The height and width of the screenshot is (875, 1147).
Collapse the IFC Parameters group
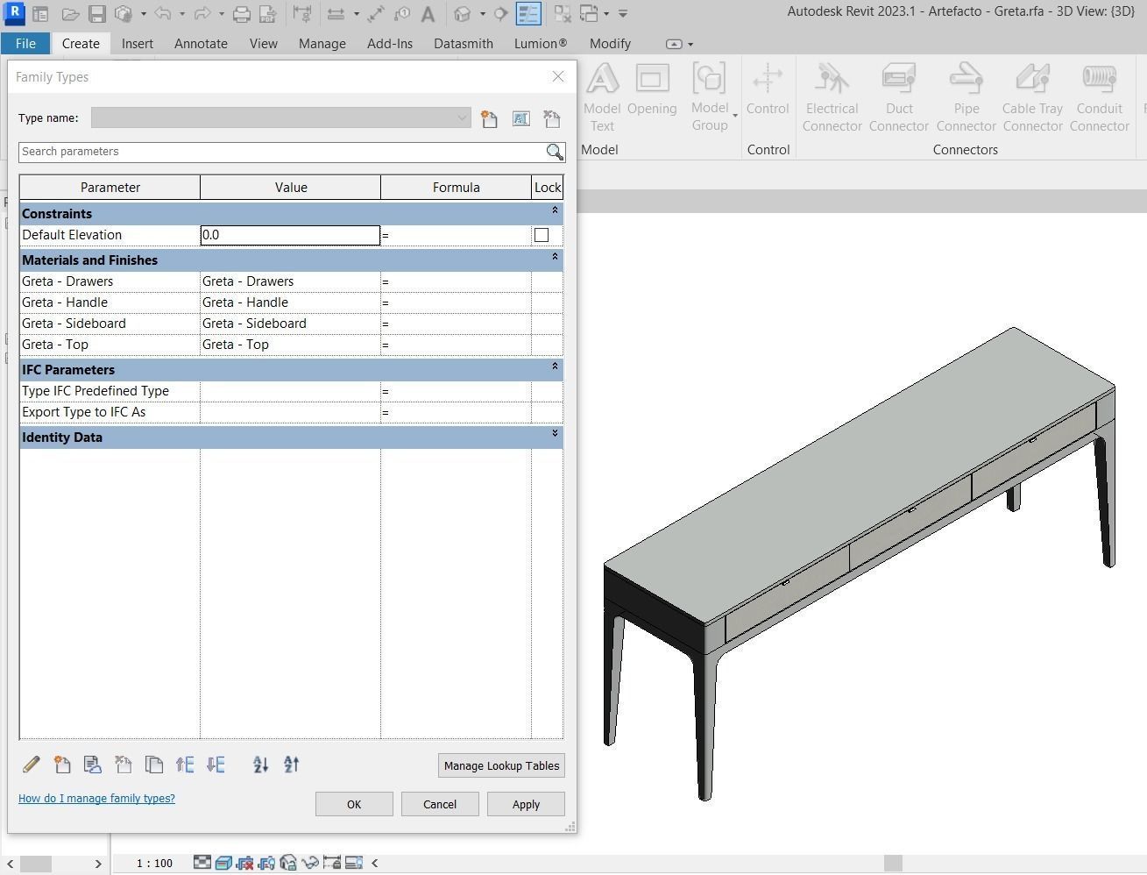click(555, 366)
